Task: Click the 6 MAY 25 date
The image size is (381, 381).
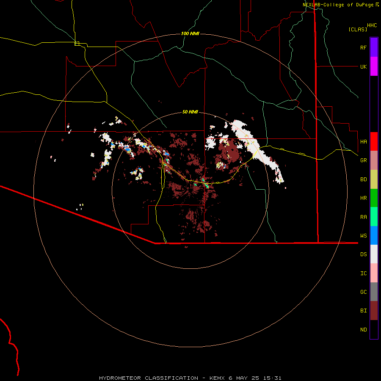Action: 243,378
